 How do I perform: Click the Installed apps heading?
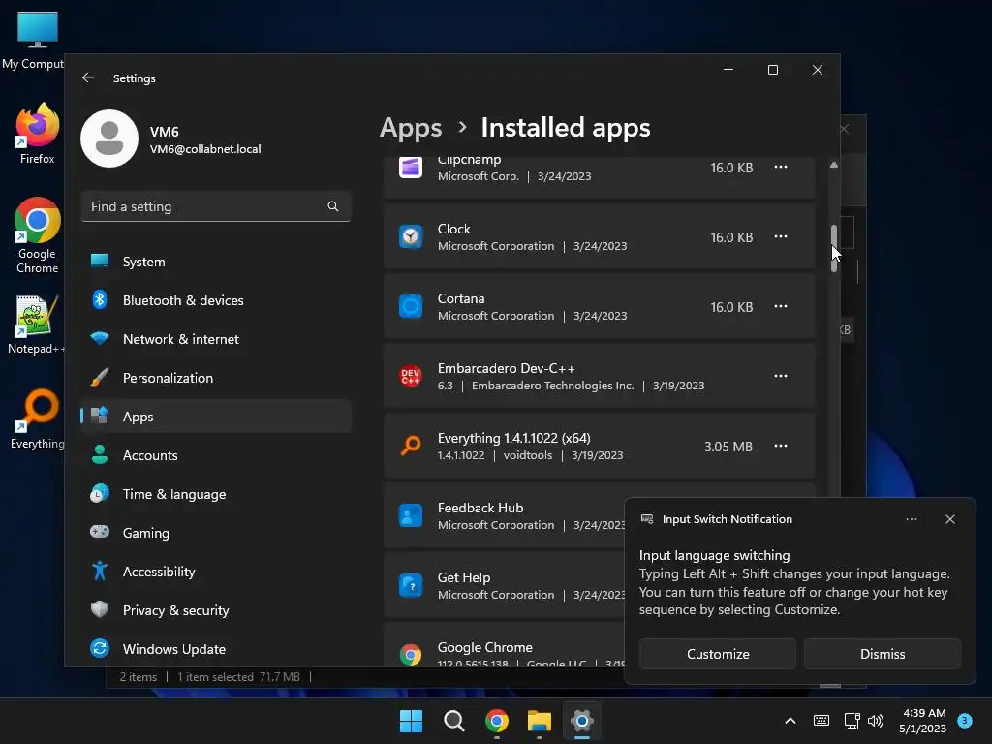coord(566,128)
